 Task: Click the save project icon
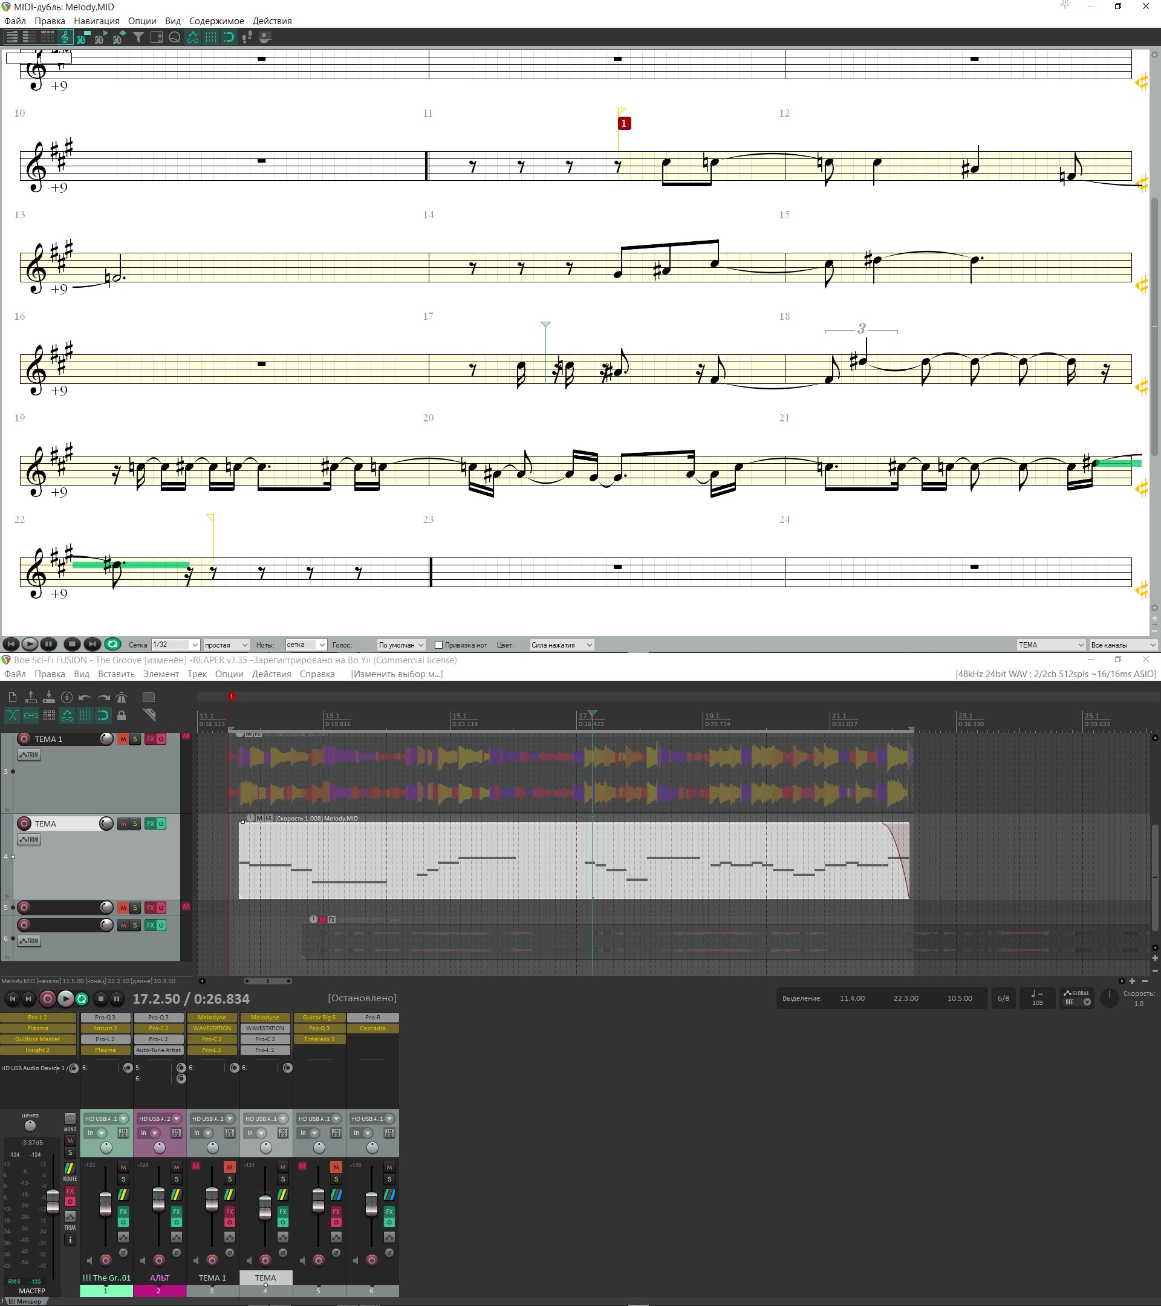coord(48,697)
